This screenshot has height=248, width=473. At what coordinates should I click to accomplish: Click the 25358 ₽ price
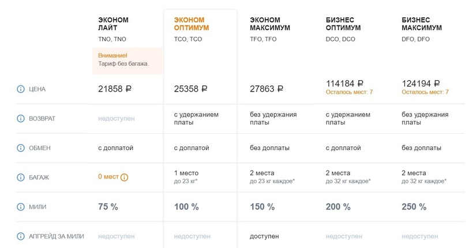point(190,89)
